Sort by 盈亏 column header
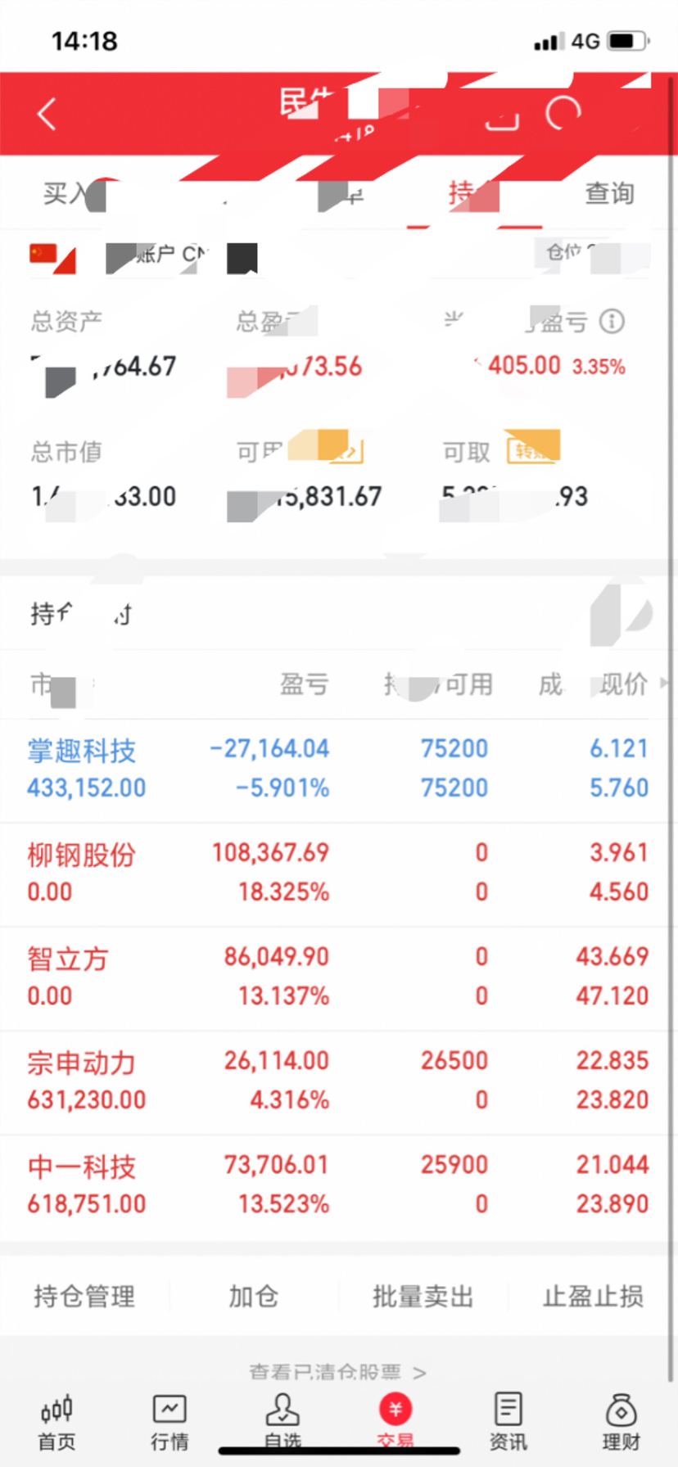 point(305,684)
